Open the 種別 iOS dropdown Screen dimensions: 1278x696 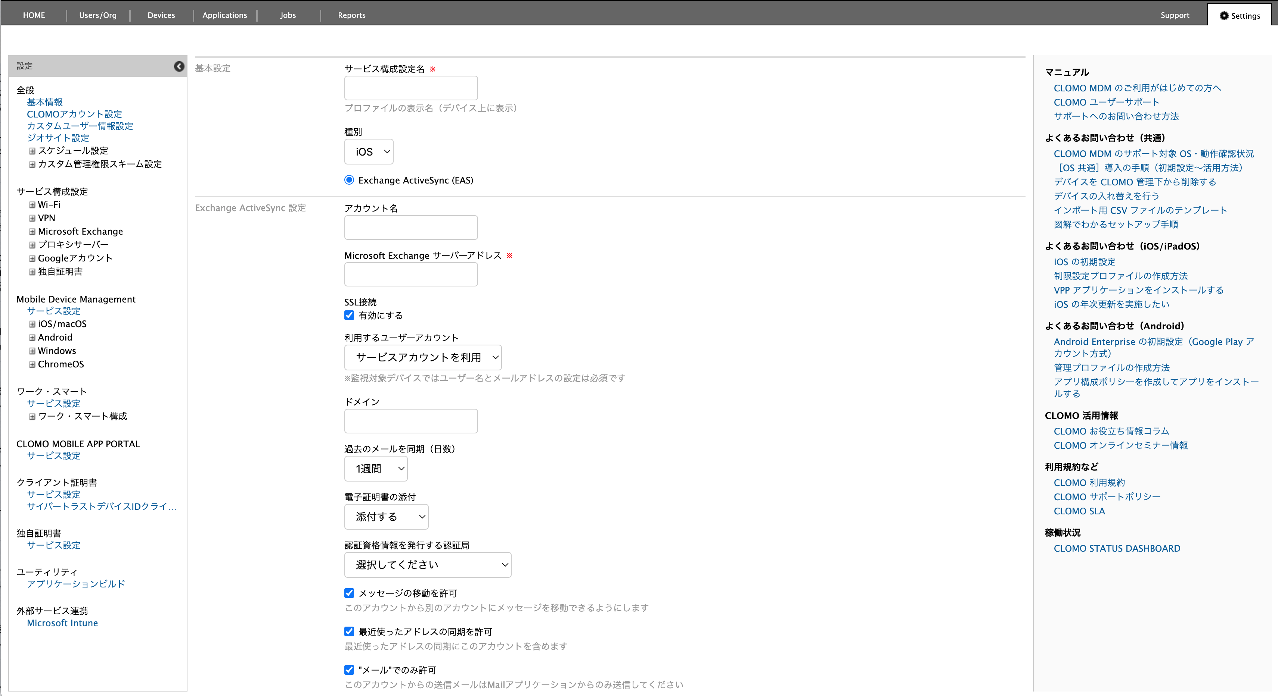pyautogui.click(x=369, y=151)
